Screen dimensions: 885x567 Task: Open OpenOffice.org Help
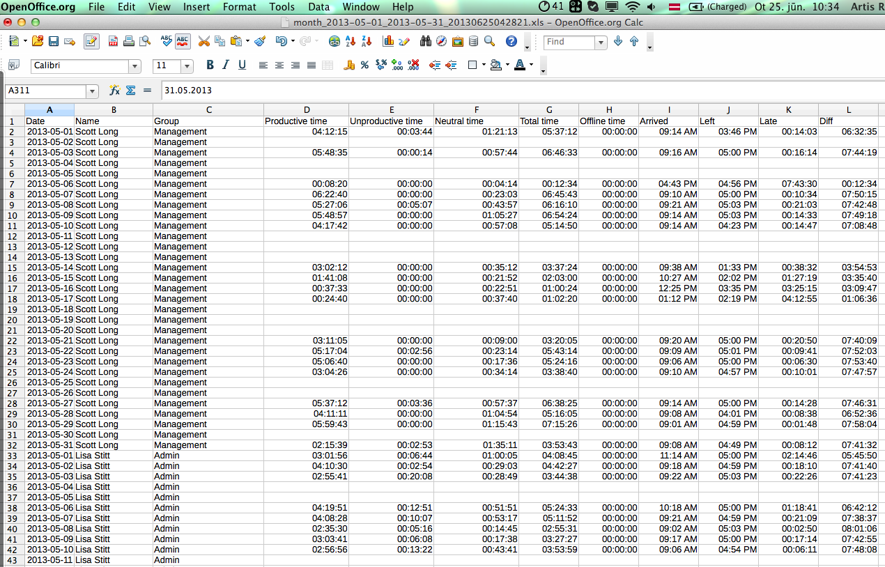[x=511, y=42]
